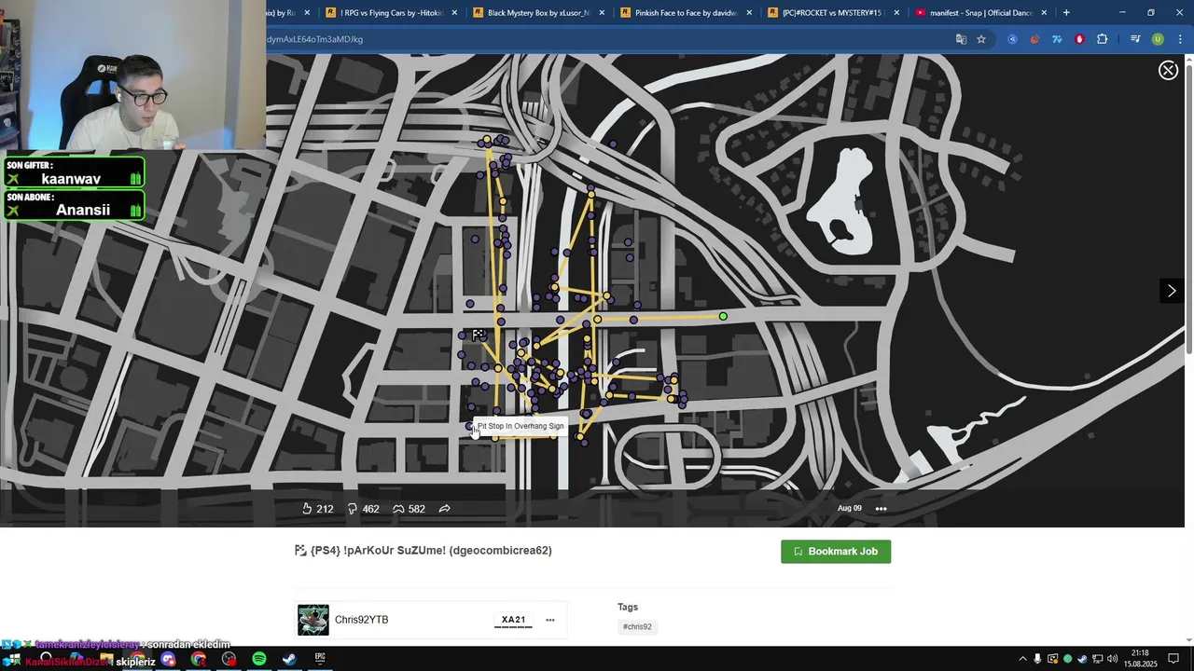This screenshot has height=671, width=1194.
Task: Click the red shield extension icon
Action: 1079,39
